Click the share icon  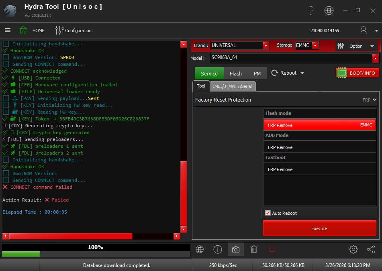click(371, 249)
